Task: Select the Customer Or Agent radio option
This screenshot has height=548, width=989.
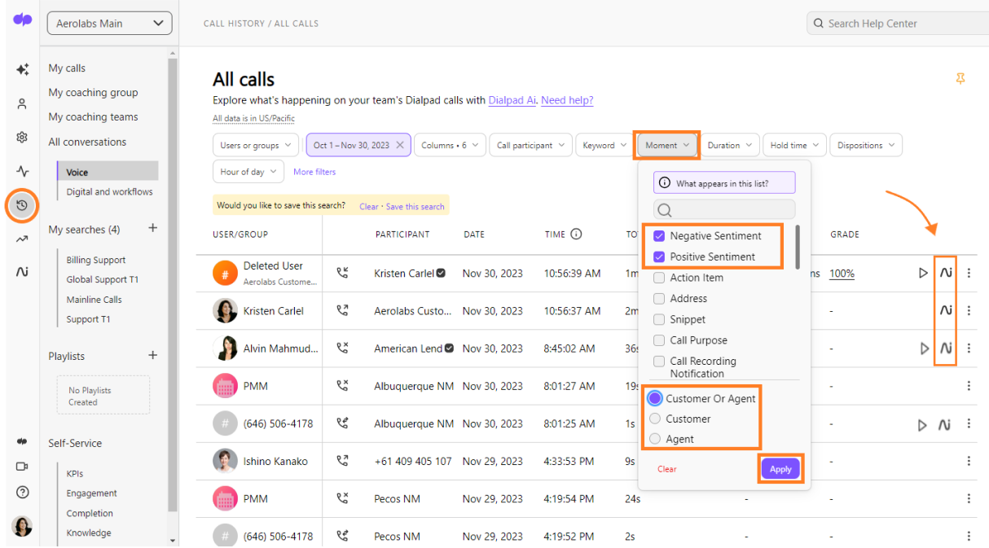Action: pos(655,399)
